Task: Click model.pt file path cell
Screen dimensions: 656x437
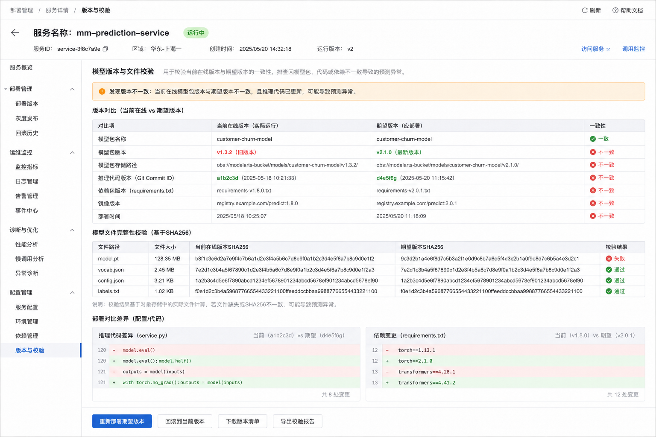Action: pyautogui.click(x=108, y=259)
